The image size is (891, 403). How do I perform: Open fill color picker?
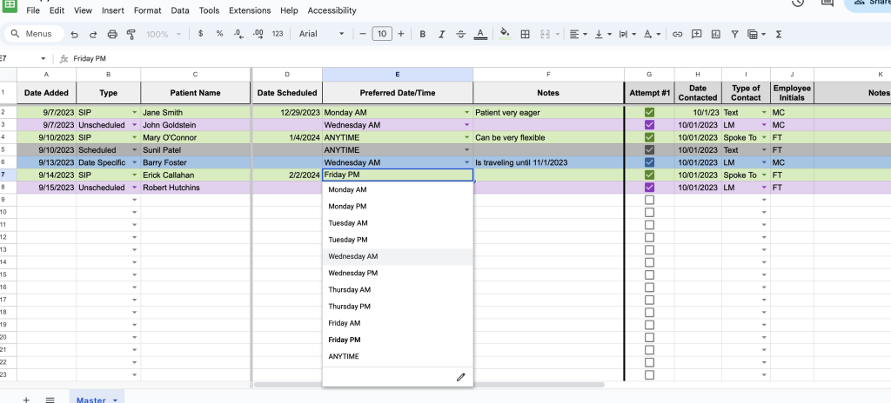click(505, 34)
